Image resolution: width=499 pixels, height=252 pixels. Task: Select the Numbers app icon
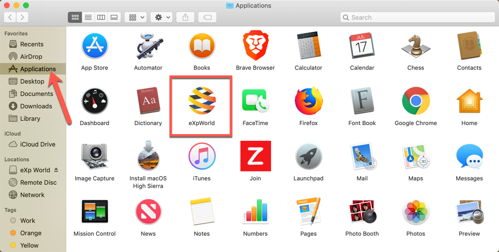[255, 211]
